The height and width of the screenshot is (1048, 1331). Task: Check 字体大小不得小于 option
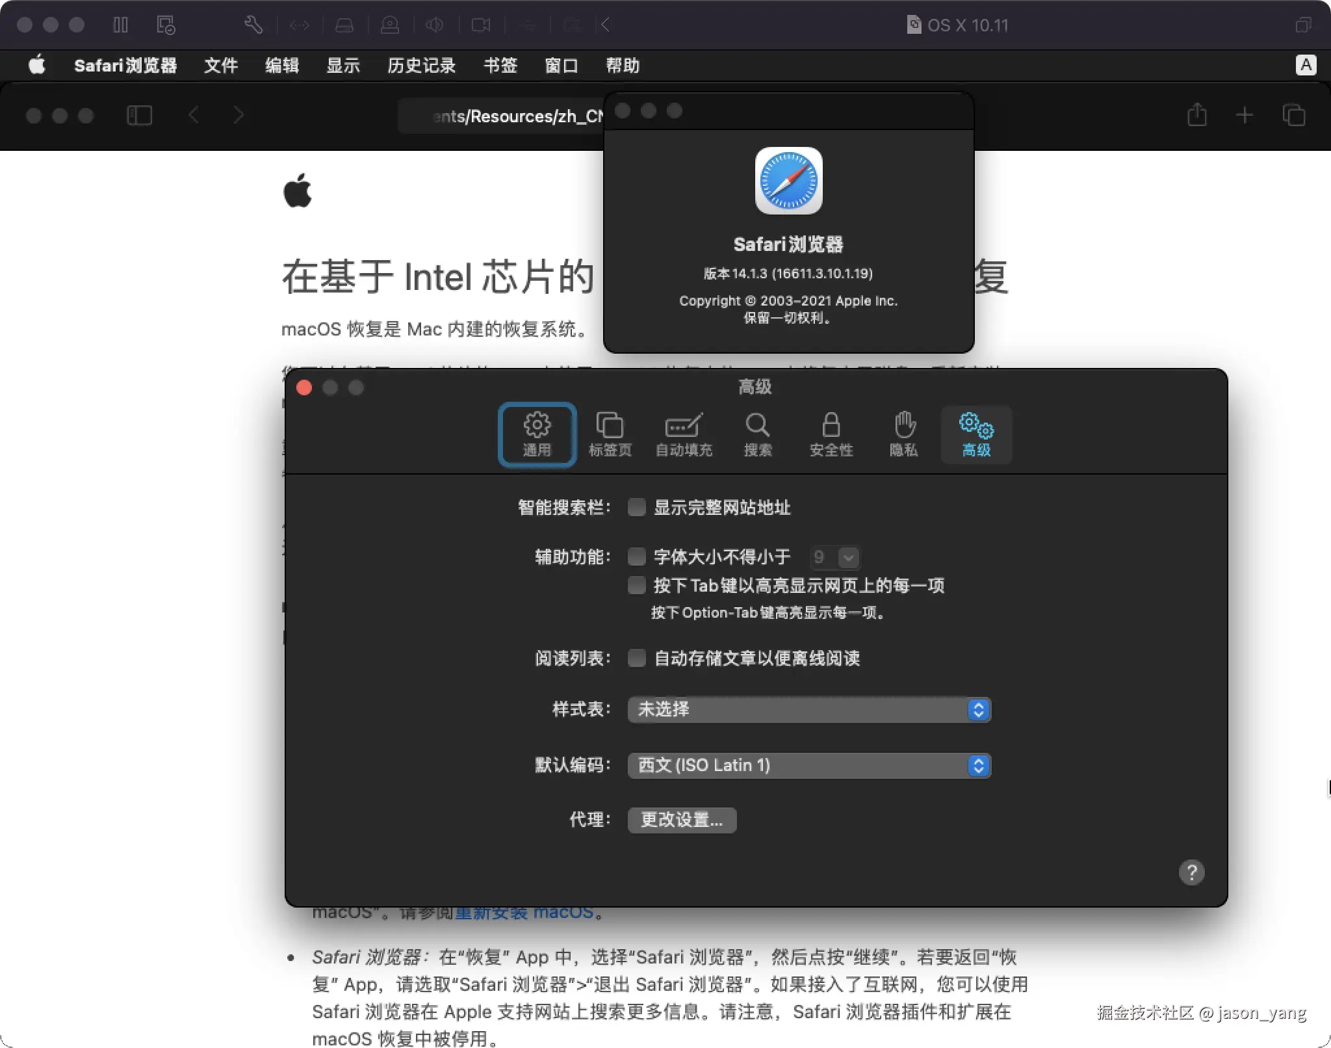coord(637,557)
